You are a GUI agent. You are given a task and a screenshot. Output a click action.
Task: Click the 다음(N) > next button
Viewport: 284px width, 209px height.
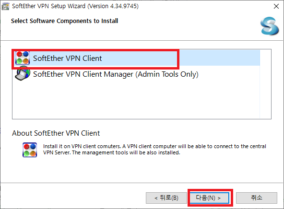click(x=209, y=198)
